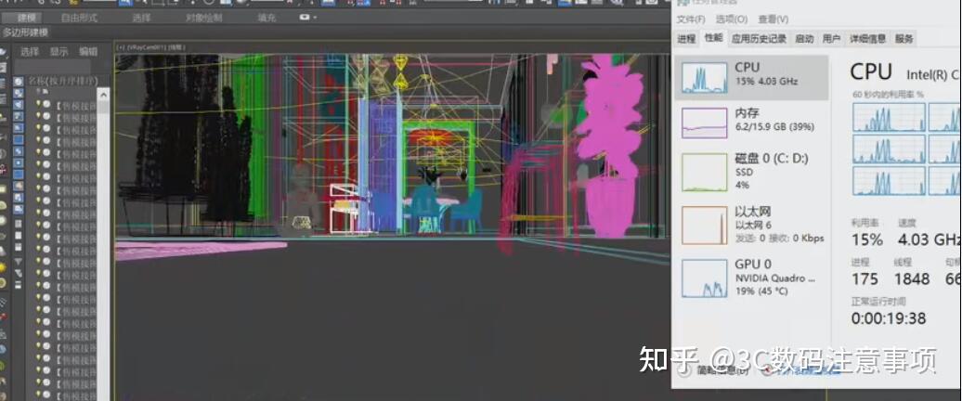The height and width of the screenshot is (401, 962).
Task: Switch to the 进程 tab
Action: [686, 39]
